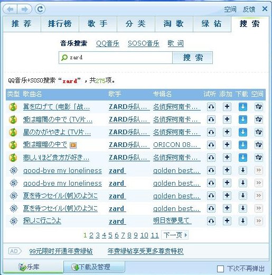Select SOSO音乐 search scope link

(144, 43)
